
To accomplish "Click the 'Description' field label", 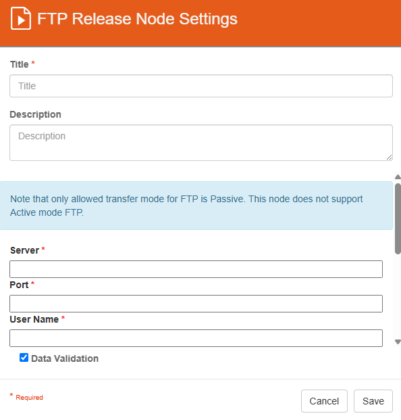I will [35, 115].
